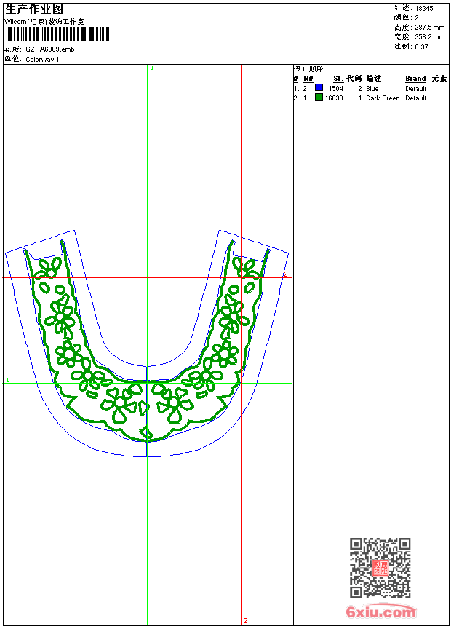Click the barcode under the Wilcom title

(57, 34)
